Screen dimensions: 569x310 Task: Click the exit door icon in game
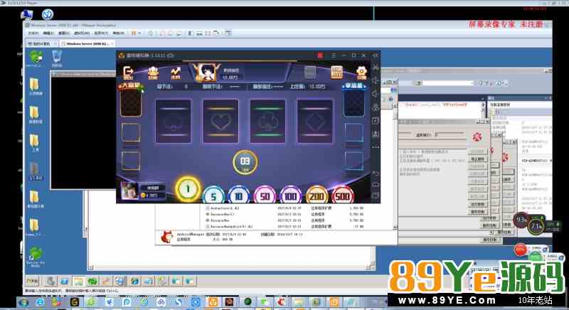coord(128,72)
